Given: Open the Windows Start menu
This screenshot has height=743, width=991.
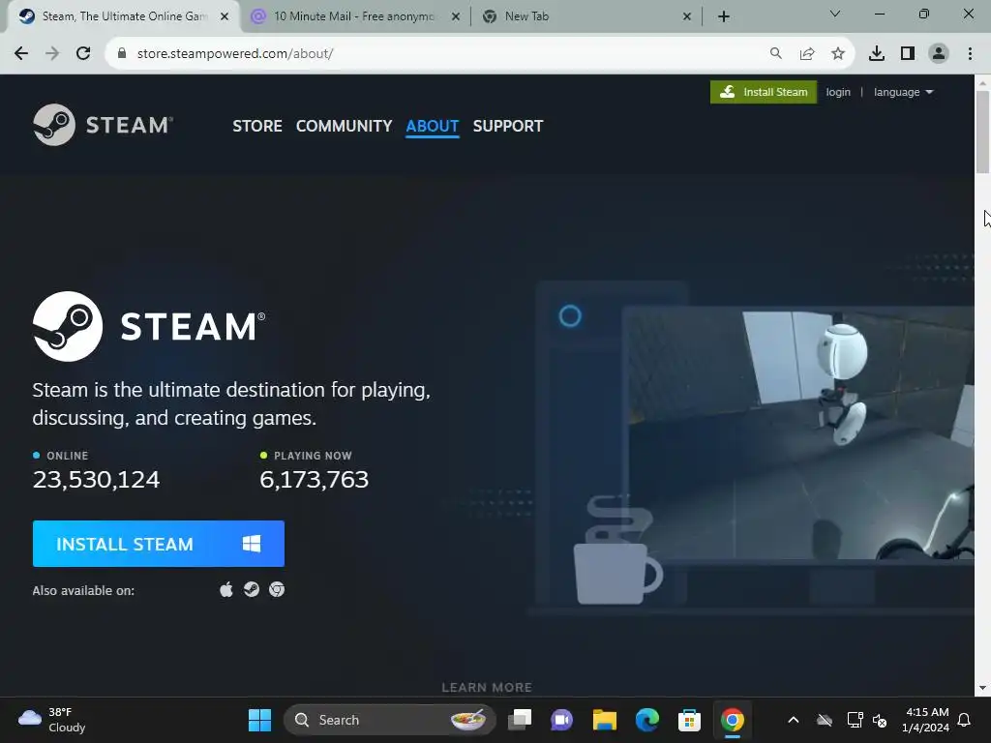Looking at the screenshot, I should [x=259, y=720].
